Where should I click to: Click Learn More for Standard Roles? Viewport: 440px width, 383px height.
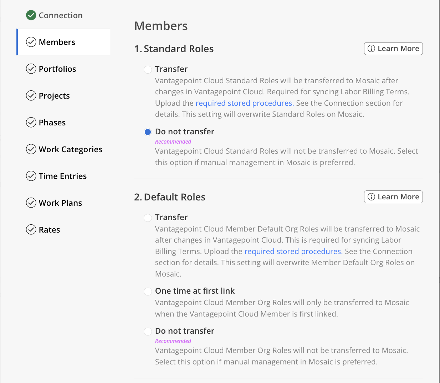[x=393, y=49]
